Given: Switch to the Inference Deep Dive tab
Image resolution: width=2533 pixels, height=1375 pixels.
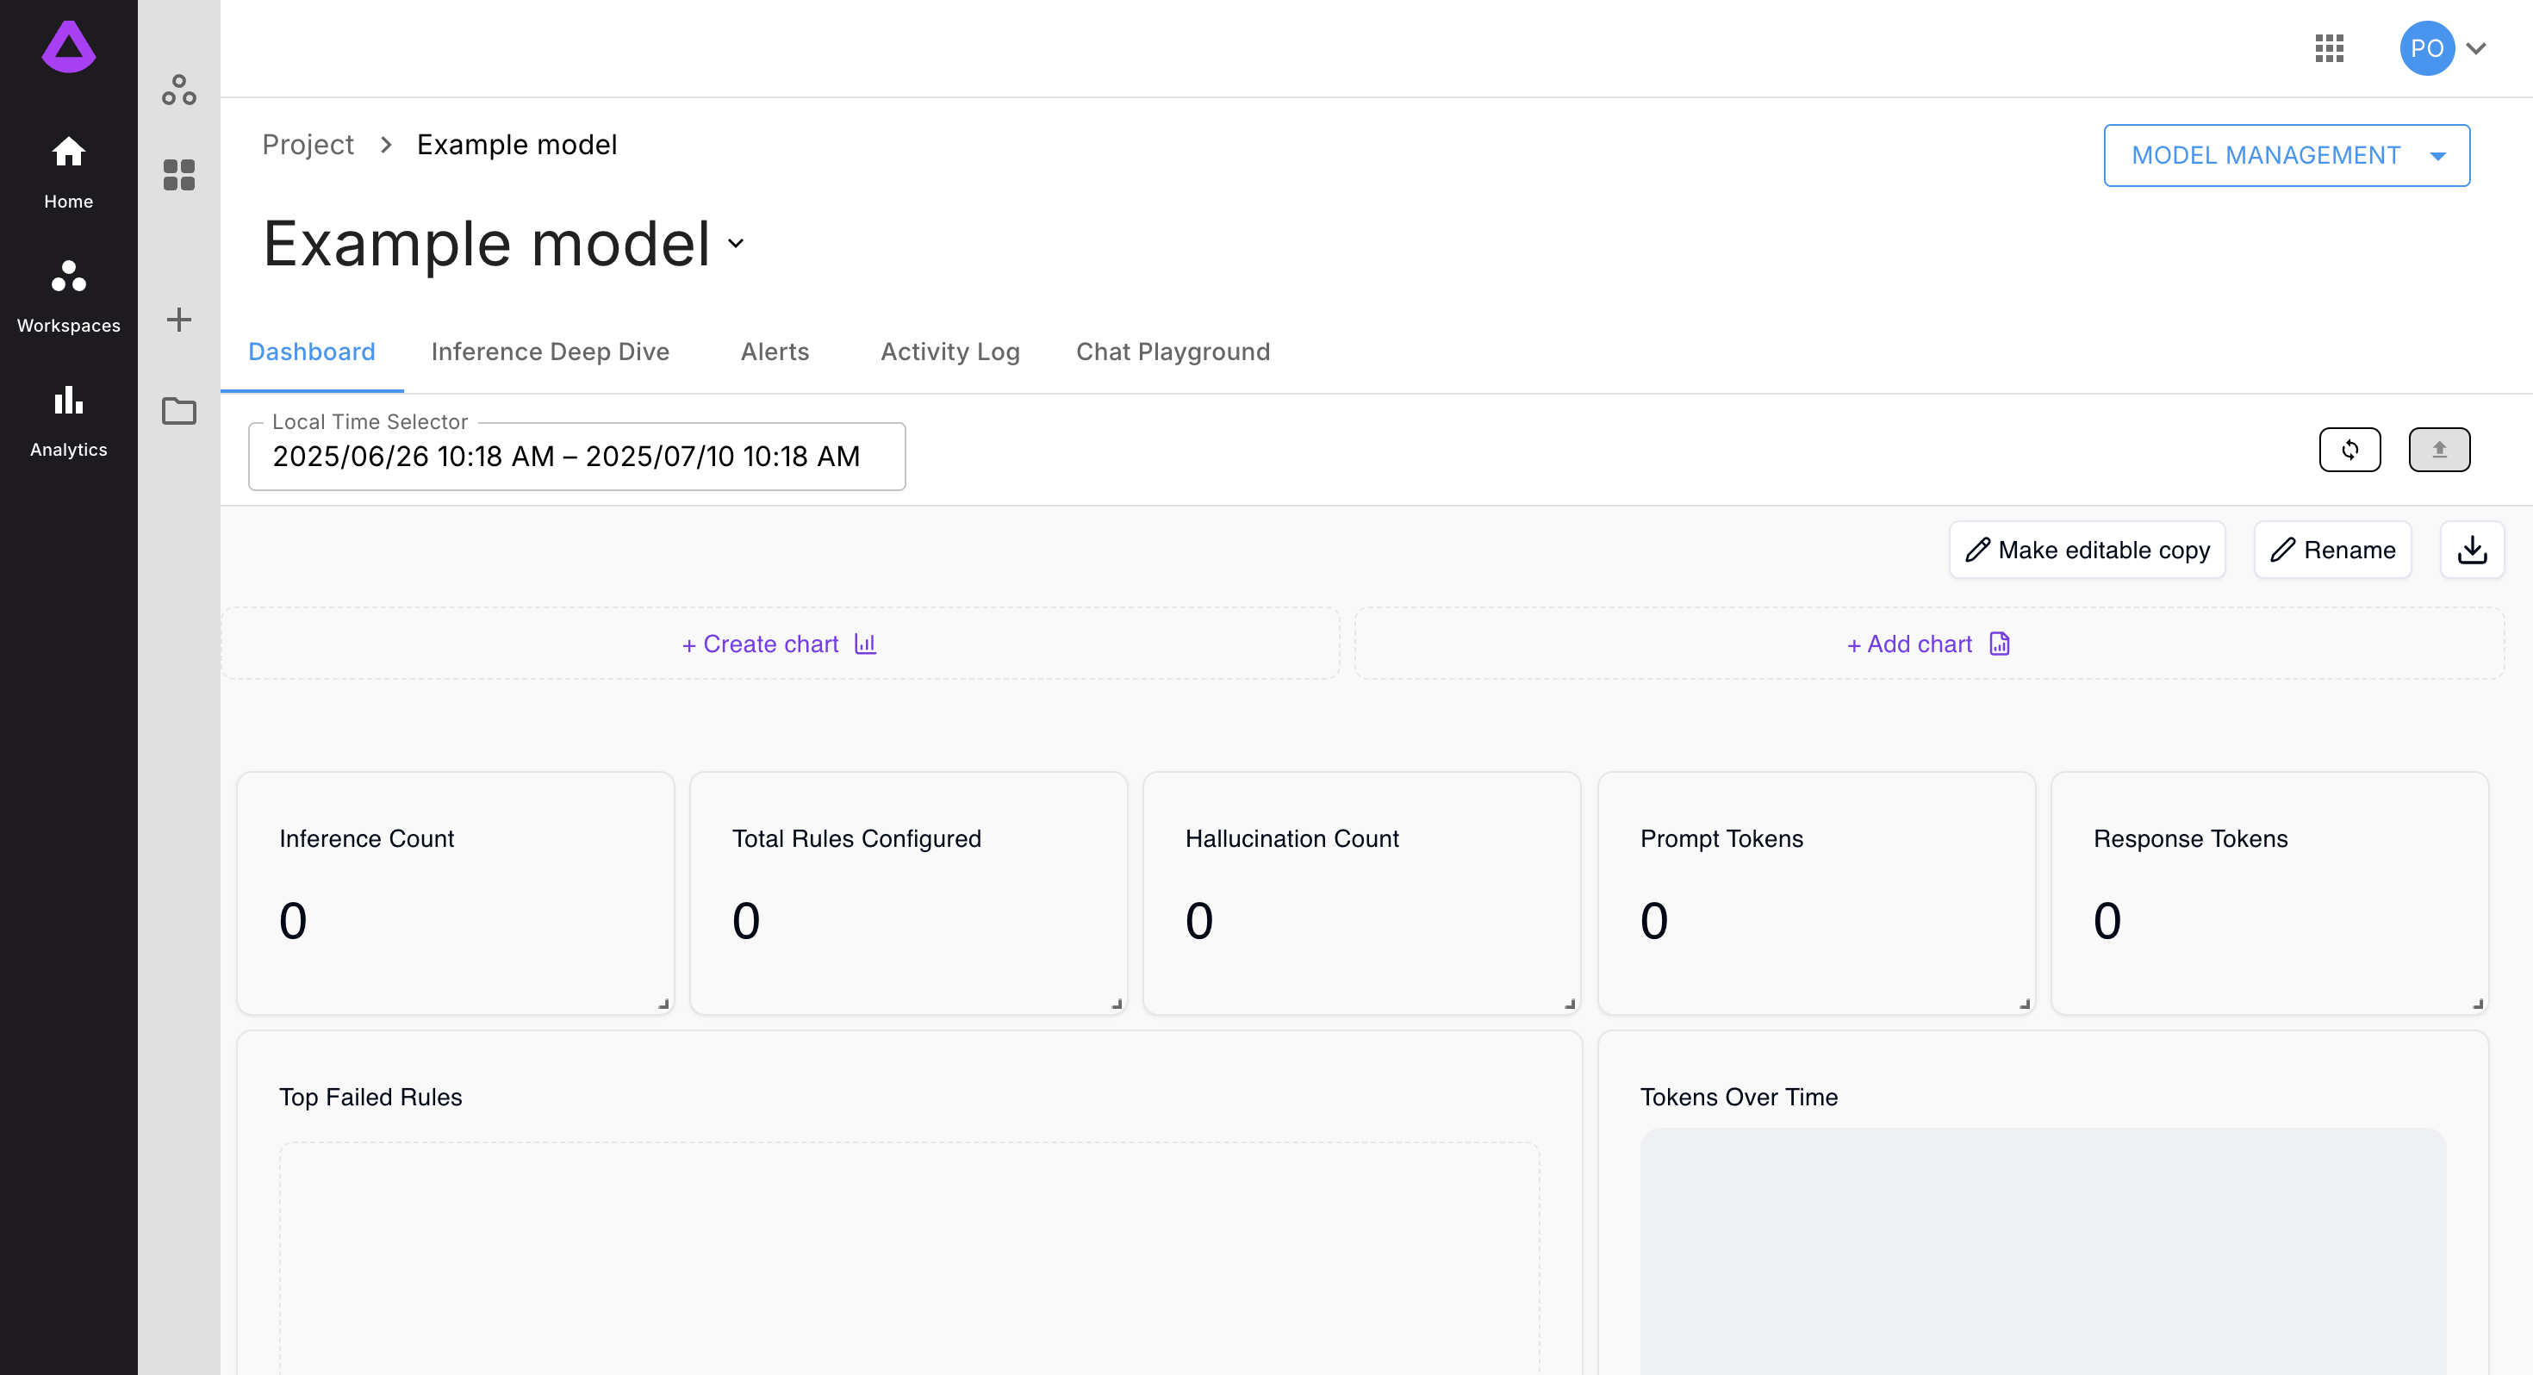Looking at the screenshot, I should [x=550, y=352].
